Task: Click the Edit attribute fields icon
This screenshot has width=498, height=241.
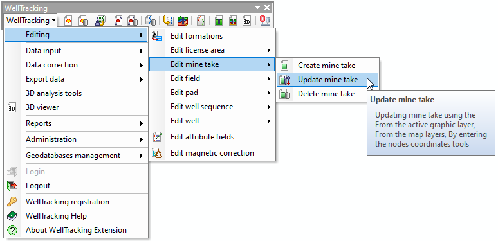Action: click(157, 137)
